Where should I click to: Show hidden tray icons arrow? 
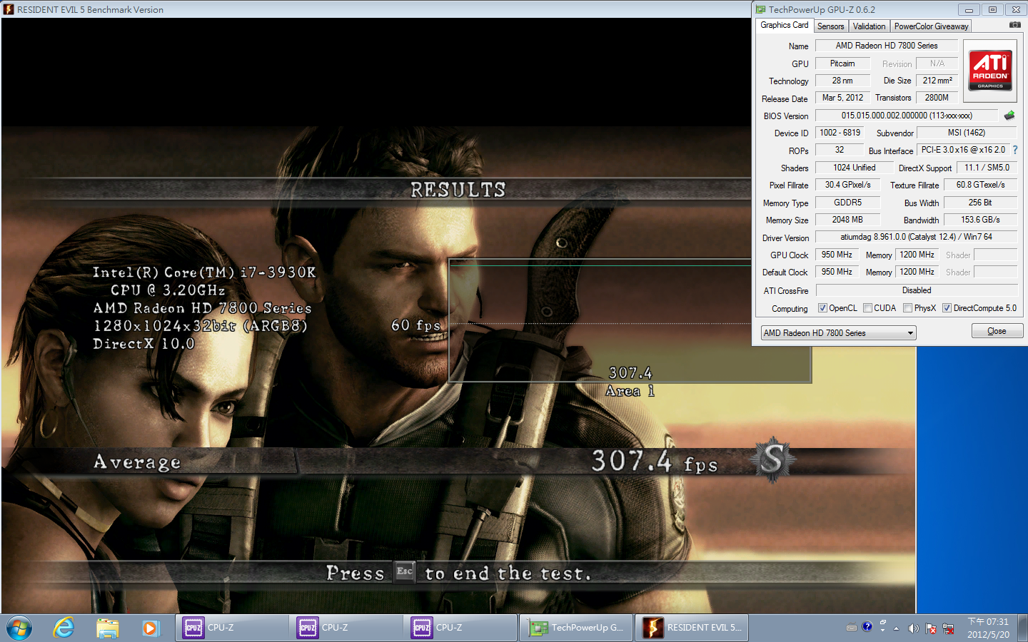tap(896, 628)
